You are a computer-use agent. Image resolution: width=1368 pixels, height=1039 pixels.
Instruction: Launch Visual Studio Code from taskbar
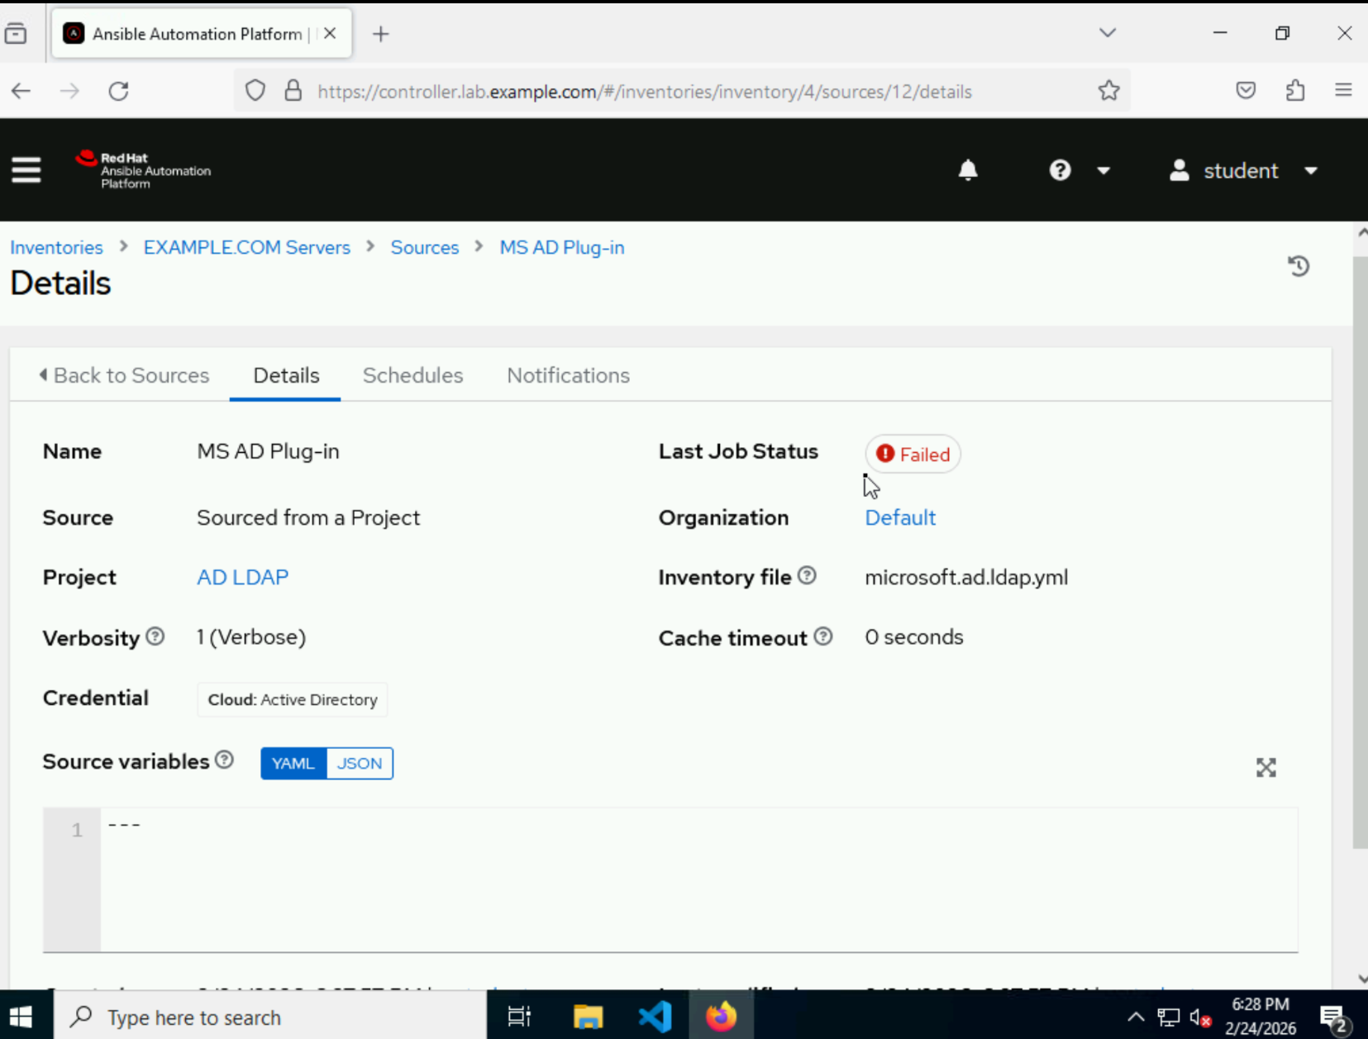pyautogui.click(x=655, y=1016)
